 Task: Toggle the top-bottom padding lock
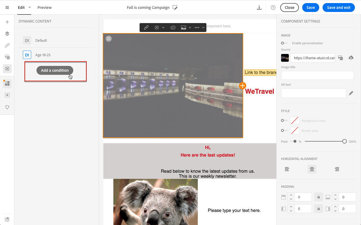click(x=319, y=197)
